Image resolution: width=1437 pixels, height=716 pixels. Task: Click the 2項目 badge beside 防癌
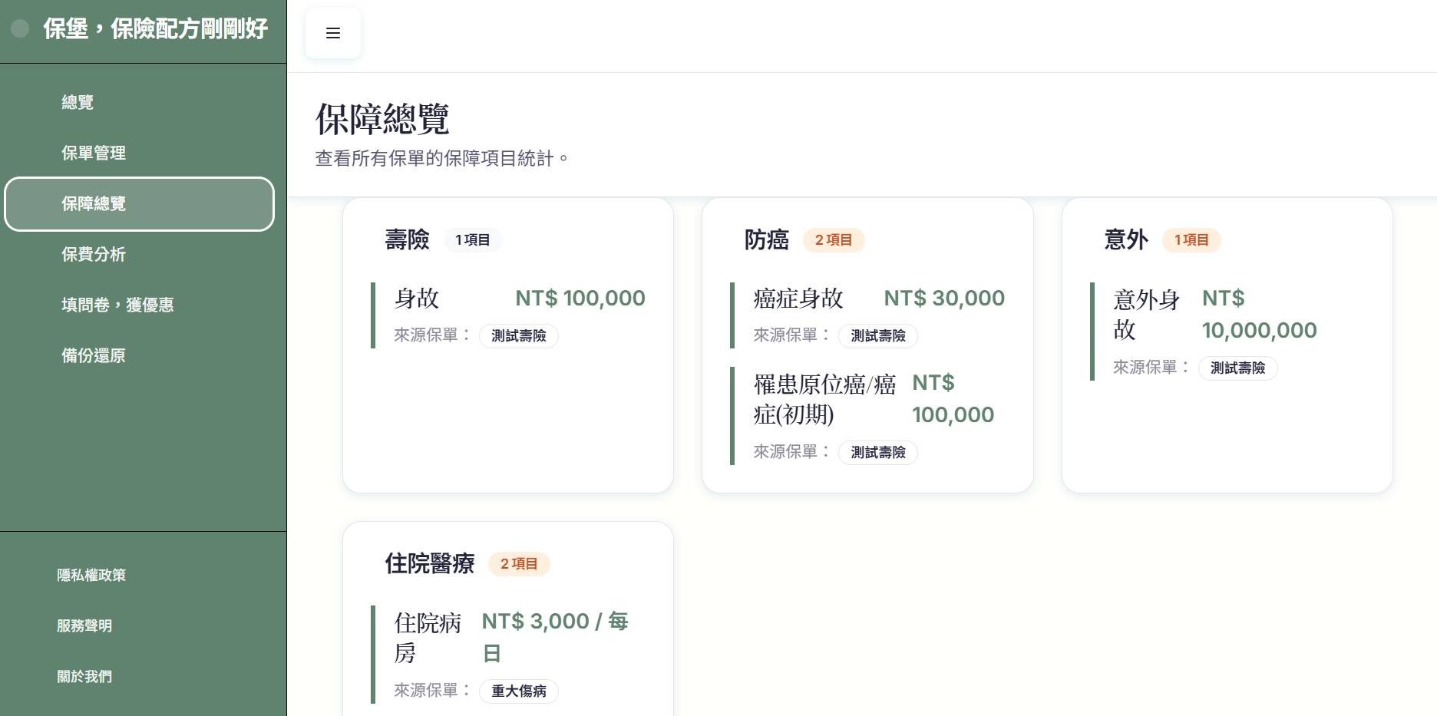click(833, 240)
